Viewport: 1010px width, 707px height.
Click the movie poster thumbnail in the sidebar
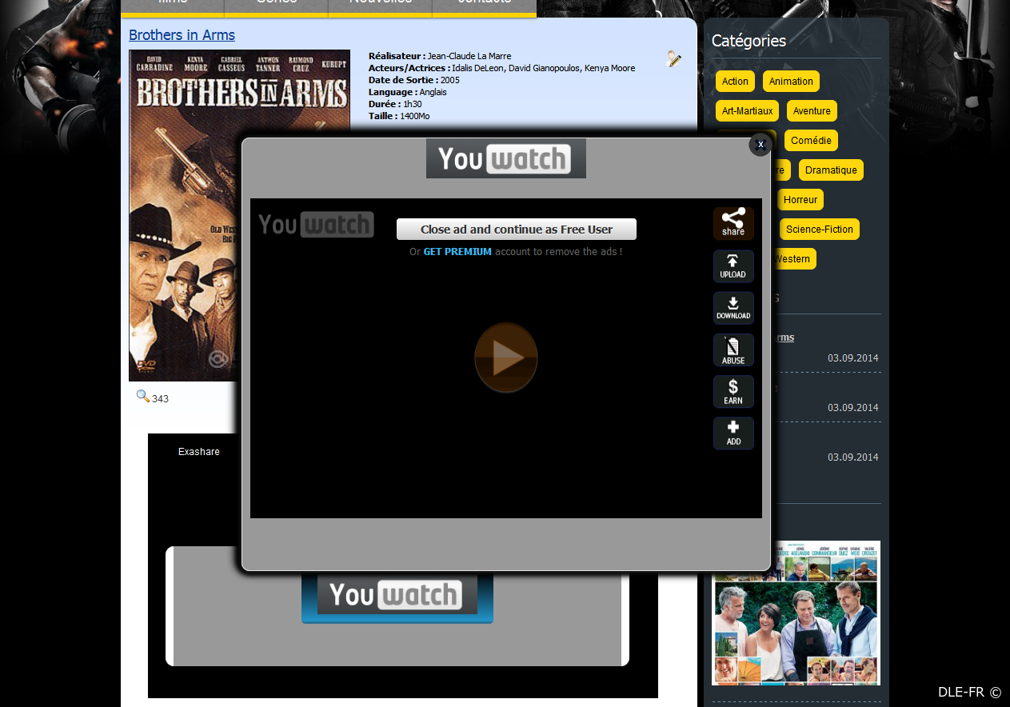(x=796, y=613)
